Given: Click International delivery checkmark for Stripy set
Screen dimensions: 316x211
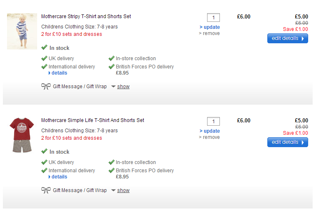Looking at the screenshot, I should pyautogui.click(x=45, y=67).
